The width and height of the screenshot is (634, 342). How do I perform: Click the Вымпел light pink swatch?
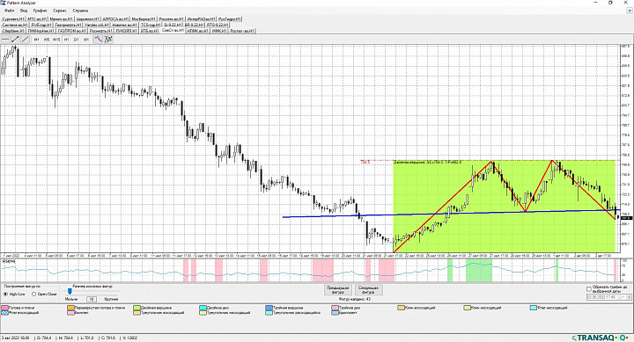(70, 312)
